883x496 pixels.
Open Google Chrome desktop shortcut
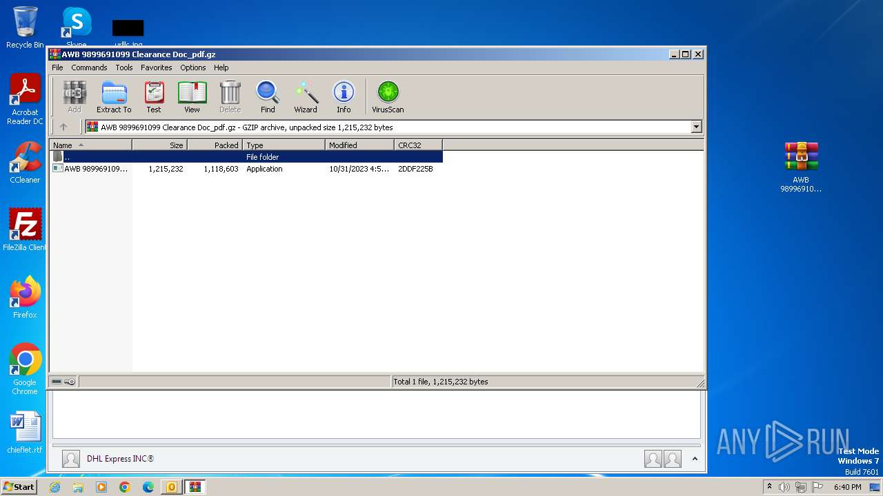coord(25,369)
